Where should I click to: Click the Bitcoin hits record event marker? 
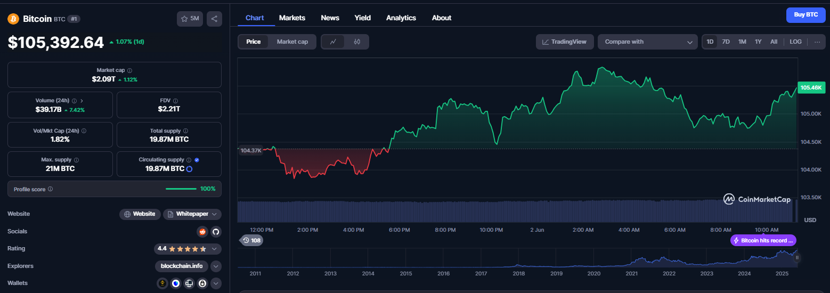763,240
